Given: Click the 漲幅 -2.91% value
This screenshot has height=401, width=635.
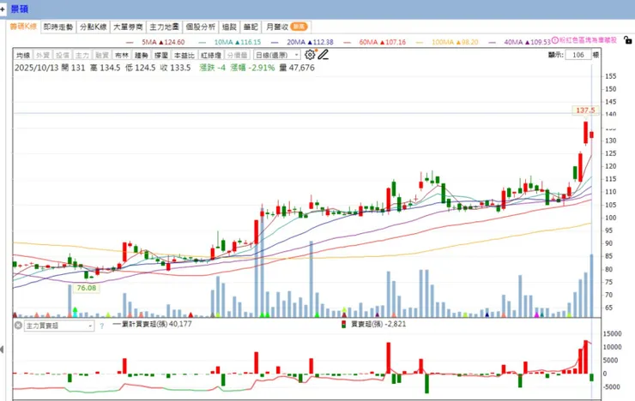Looking at the screenshot, I should 252,68.
